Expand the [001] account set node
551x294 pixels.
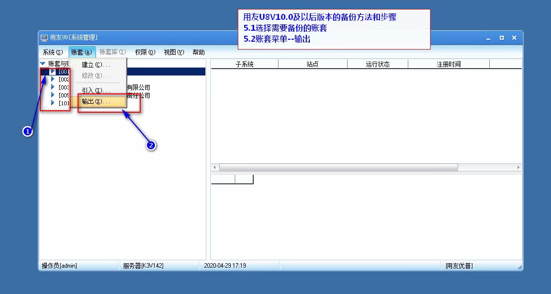pyautogui.click(x=53, y=72)
